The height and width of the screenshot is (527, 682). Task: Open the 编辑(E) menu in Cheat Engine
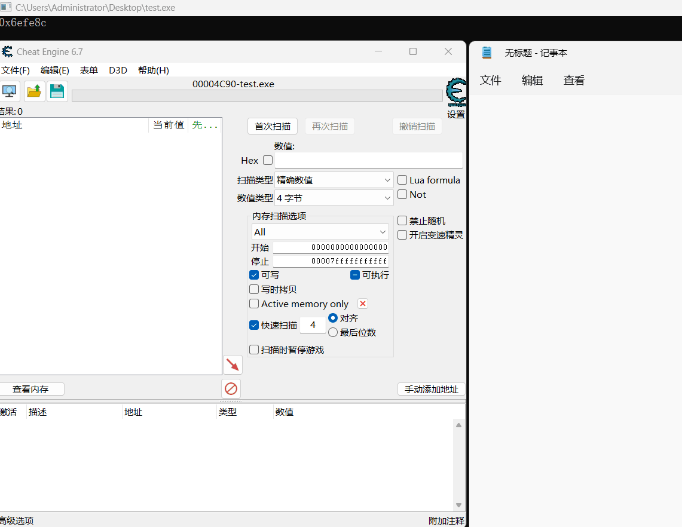click(55, 71)
